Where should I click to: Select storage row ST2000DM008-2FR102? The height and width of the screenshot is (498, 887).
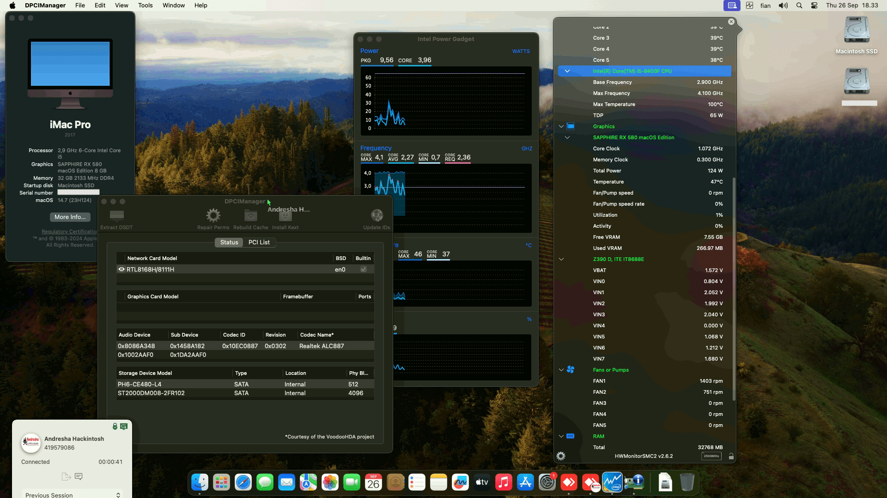click(245, 393)
